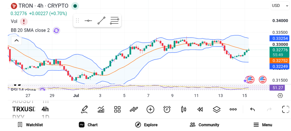The height and width of the screenshot is (131, 291).
Task: Redo the last action
Action: 269,109
